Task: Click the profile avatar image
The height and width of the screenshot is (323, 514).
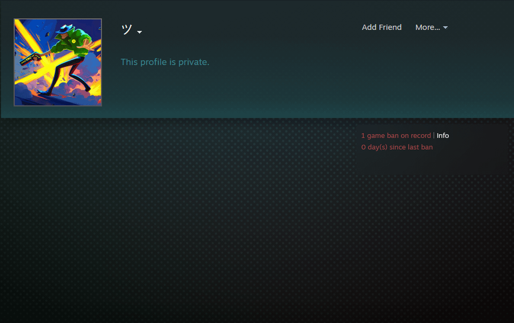Action: pos(58,63)
